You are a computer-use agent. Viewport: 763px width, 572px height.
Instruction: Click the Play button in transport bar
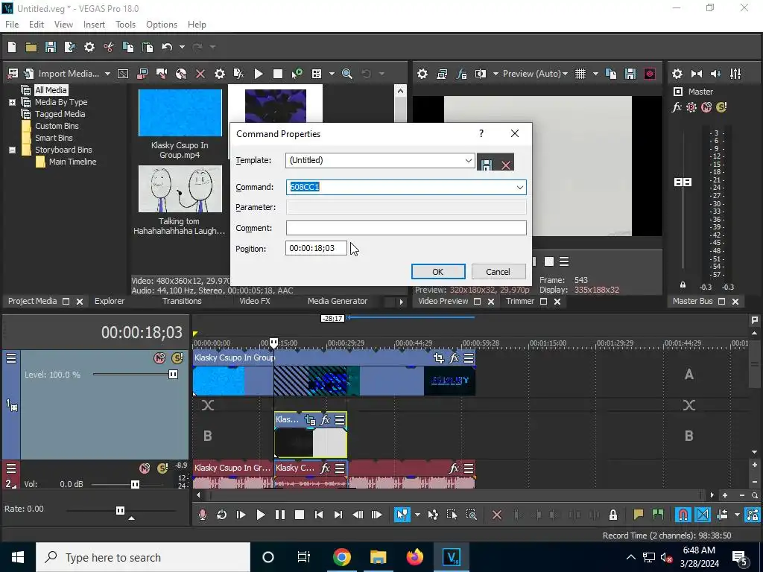click(x=260, y=515)
